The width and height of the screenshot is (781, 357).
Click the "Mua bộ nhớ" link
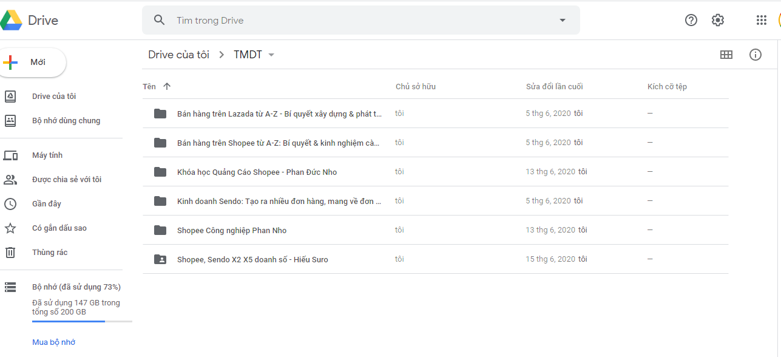pos(54,342)
